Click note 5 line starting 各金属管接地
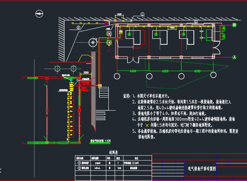The height and width of the screenshot is (181, 247). pos(188,131)
